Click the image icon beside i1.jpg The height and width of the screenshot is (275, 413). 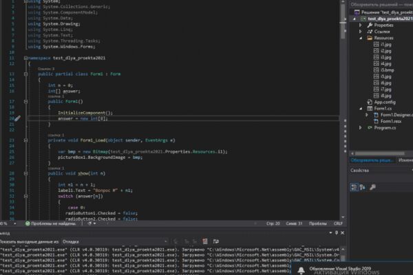tap(376, 45)
